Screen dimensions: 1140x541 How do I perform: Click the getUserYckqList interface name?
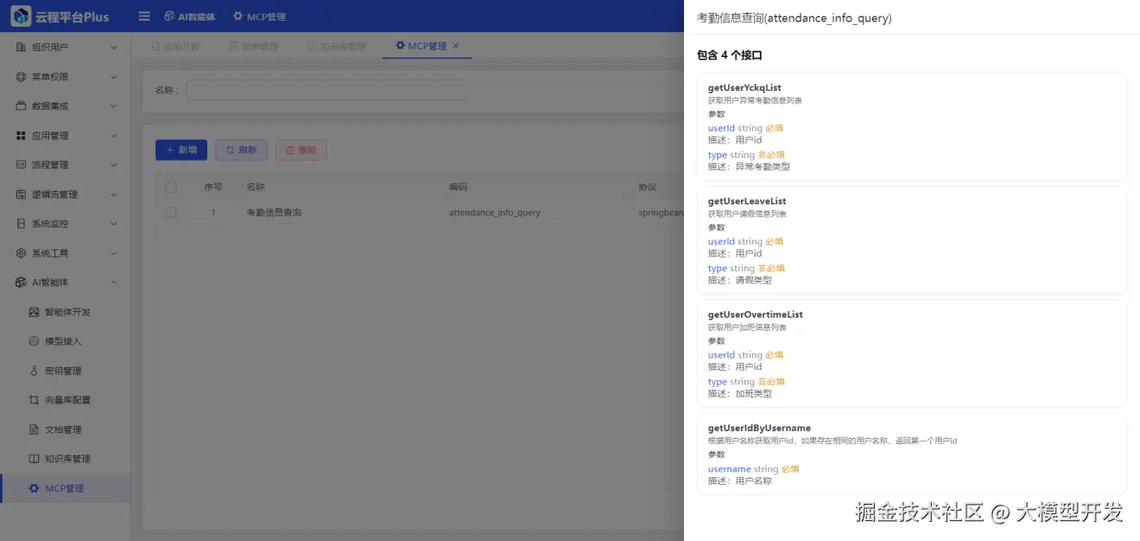(x=744, y=88)
